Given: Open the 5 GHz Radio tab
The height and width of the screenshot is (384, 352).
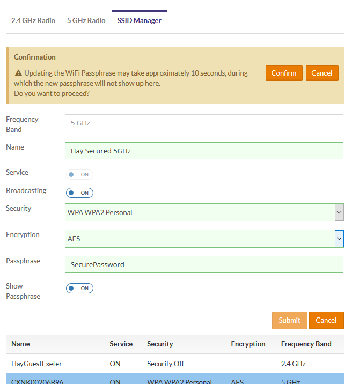Looking at the screenshot, I should pos(86,21).
